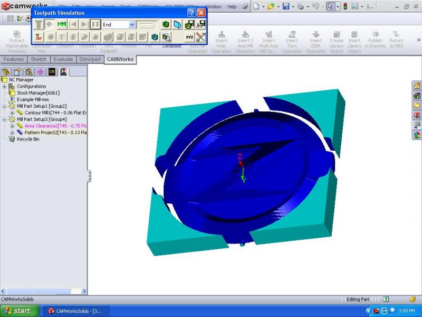422x317 pixels.
Task: Switch to the DimXpert tab
Action: pyautogui.click(x=90, y=59)
